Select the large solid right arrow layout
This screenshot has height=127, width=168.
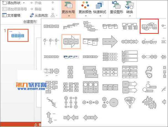click(x=110, y=41)
